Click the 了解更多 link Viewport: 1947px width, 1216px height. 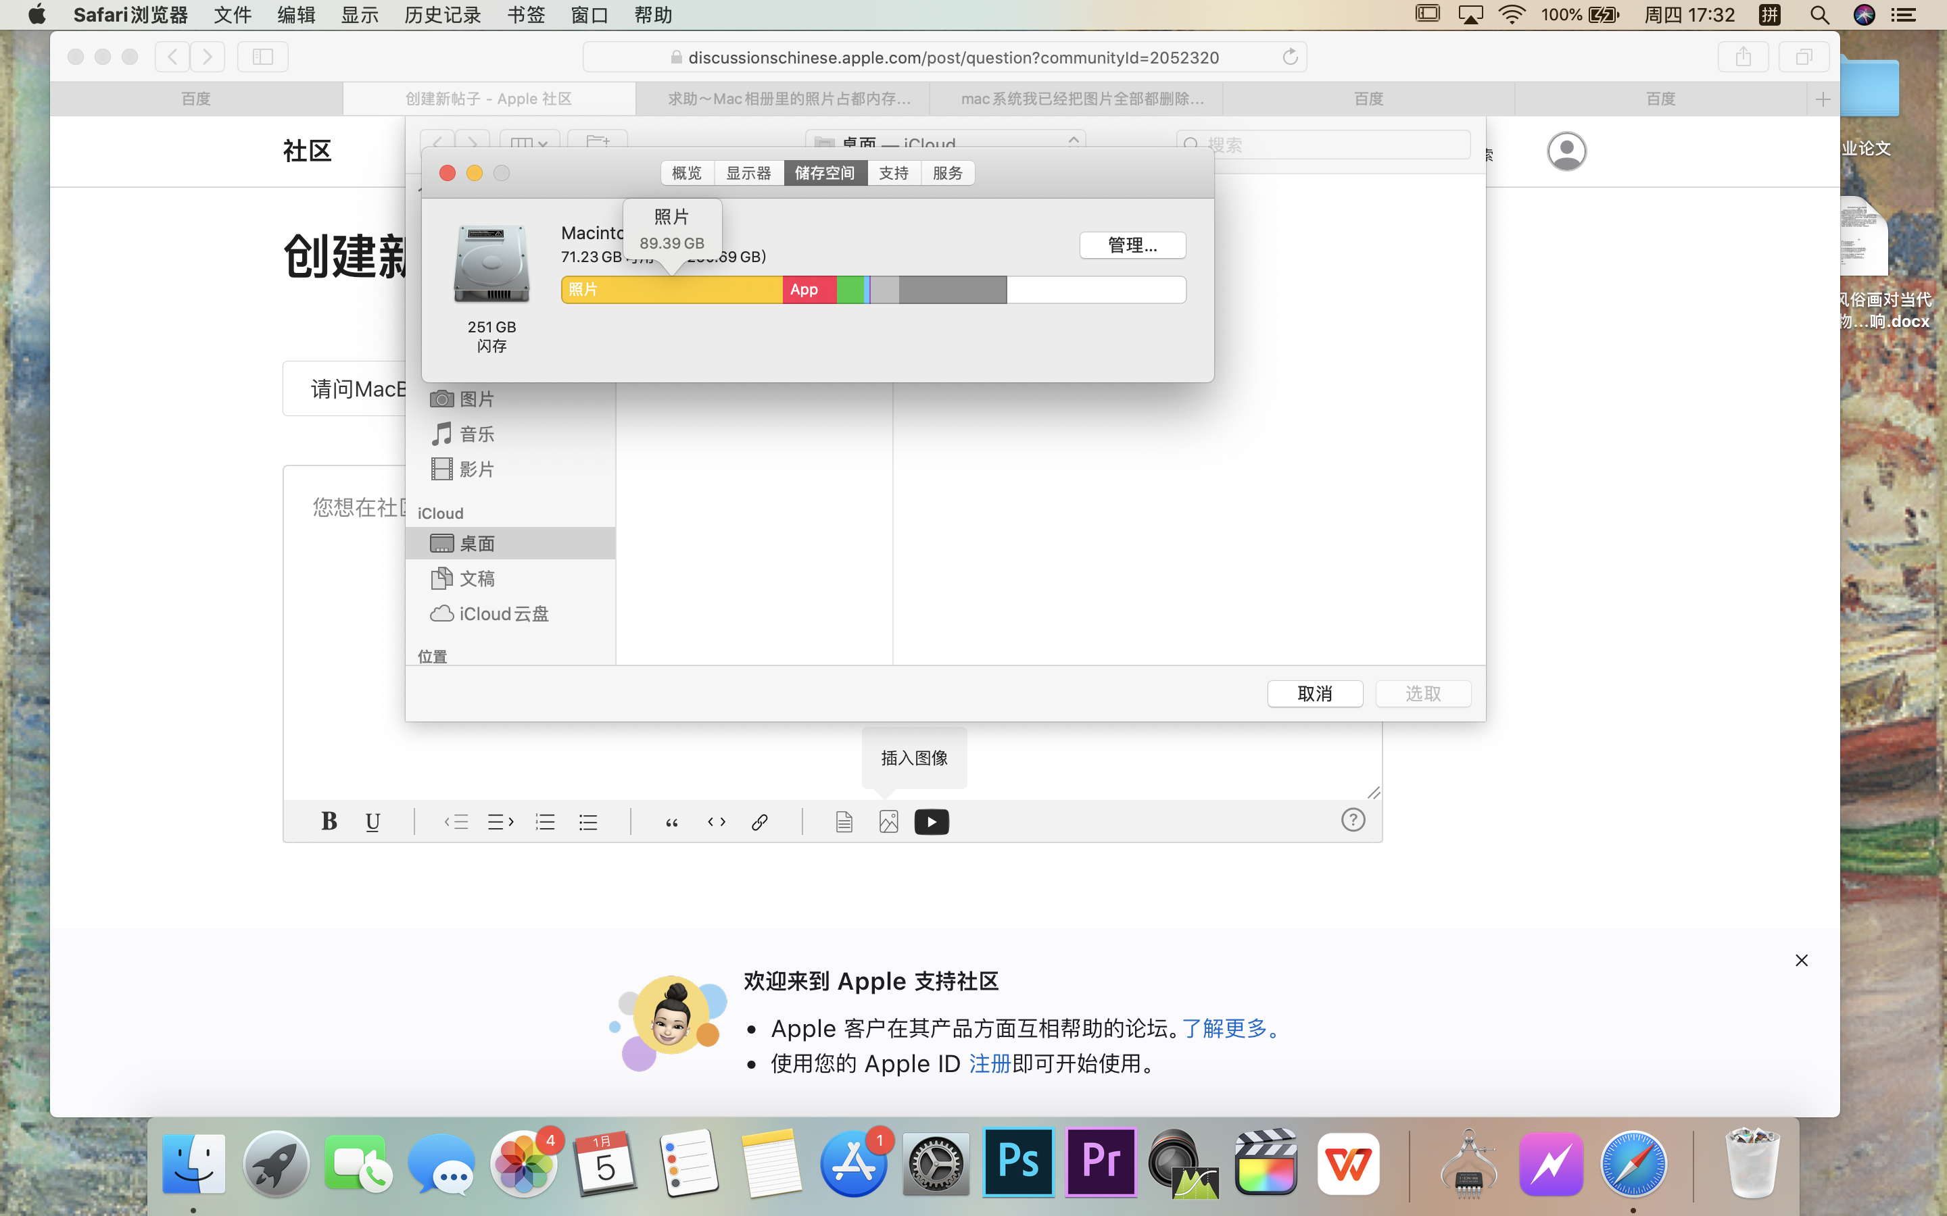coord(1224,1028)
